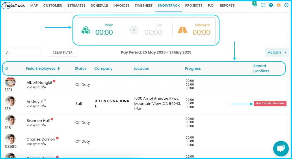
Task: Click the Has Conflict Records badge
Action: [270, 103]
